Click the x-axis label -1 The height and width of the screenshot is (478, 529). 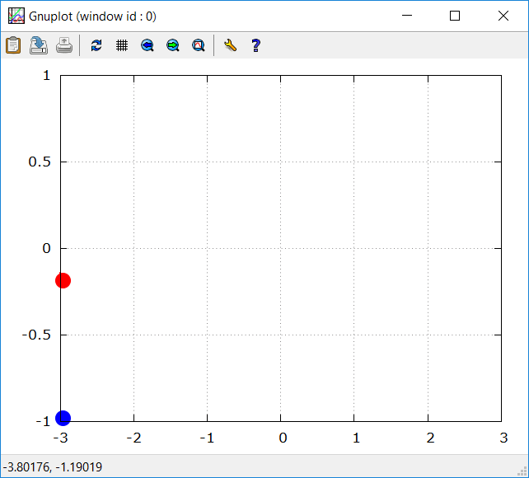207,438
